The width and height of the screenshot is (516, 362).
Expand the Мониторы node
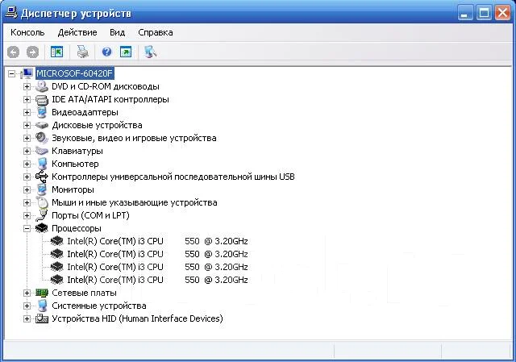(x=27, y=190)
